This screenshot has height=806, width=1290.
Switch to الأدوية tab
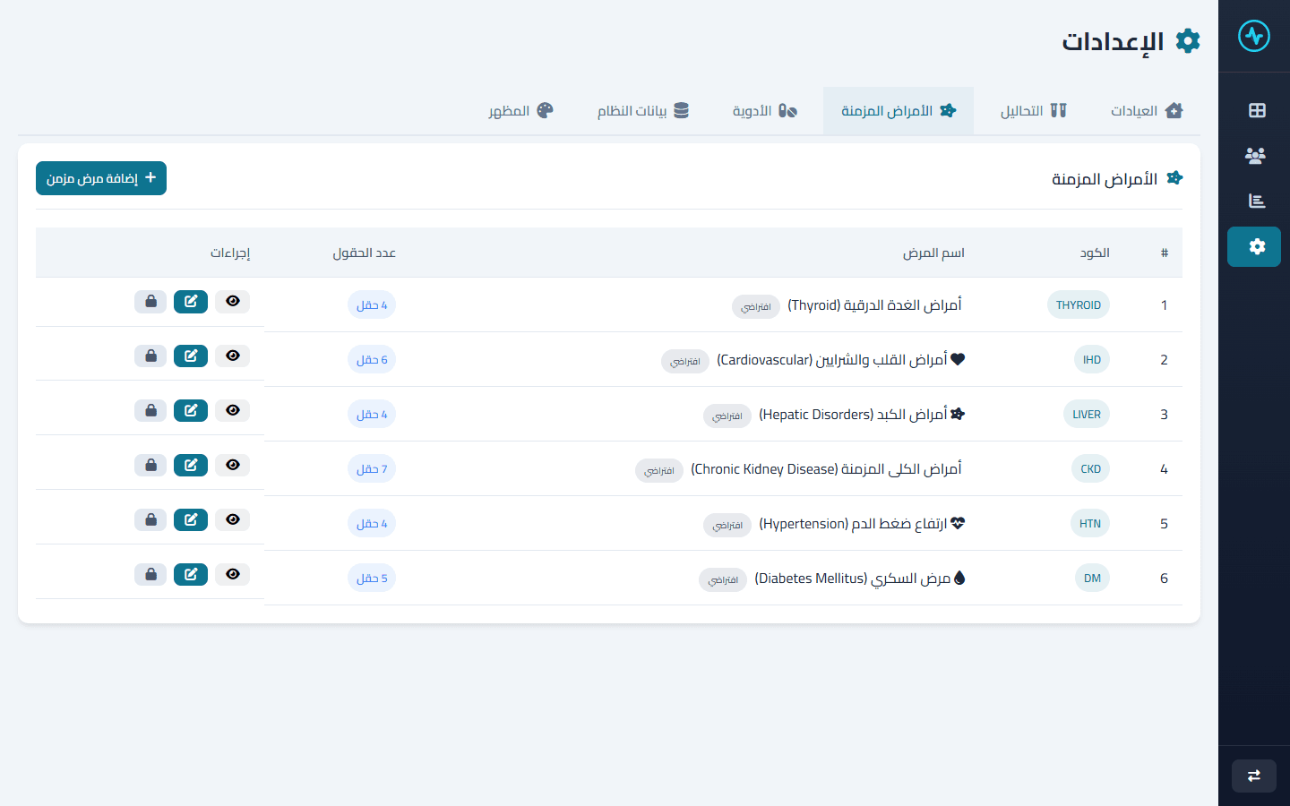pos(764,111)
